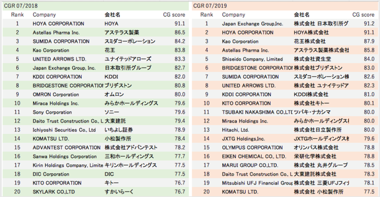Click EIKEN CHEMICAL CO., LTD. row
The width and height of the screenshot is (380, 197).
(x=285, y=156)
